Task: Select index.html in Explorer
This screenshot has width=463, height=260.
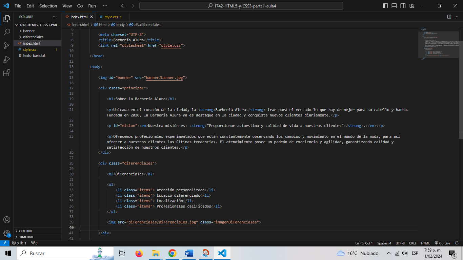Action: pos(37,43)
